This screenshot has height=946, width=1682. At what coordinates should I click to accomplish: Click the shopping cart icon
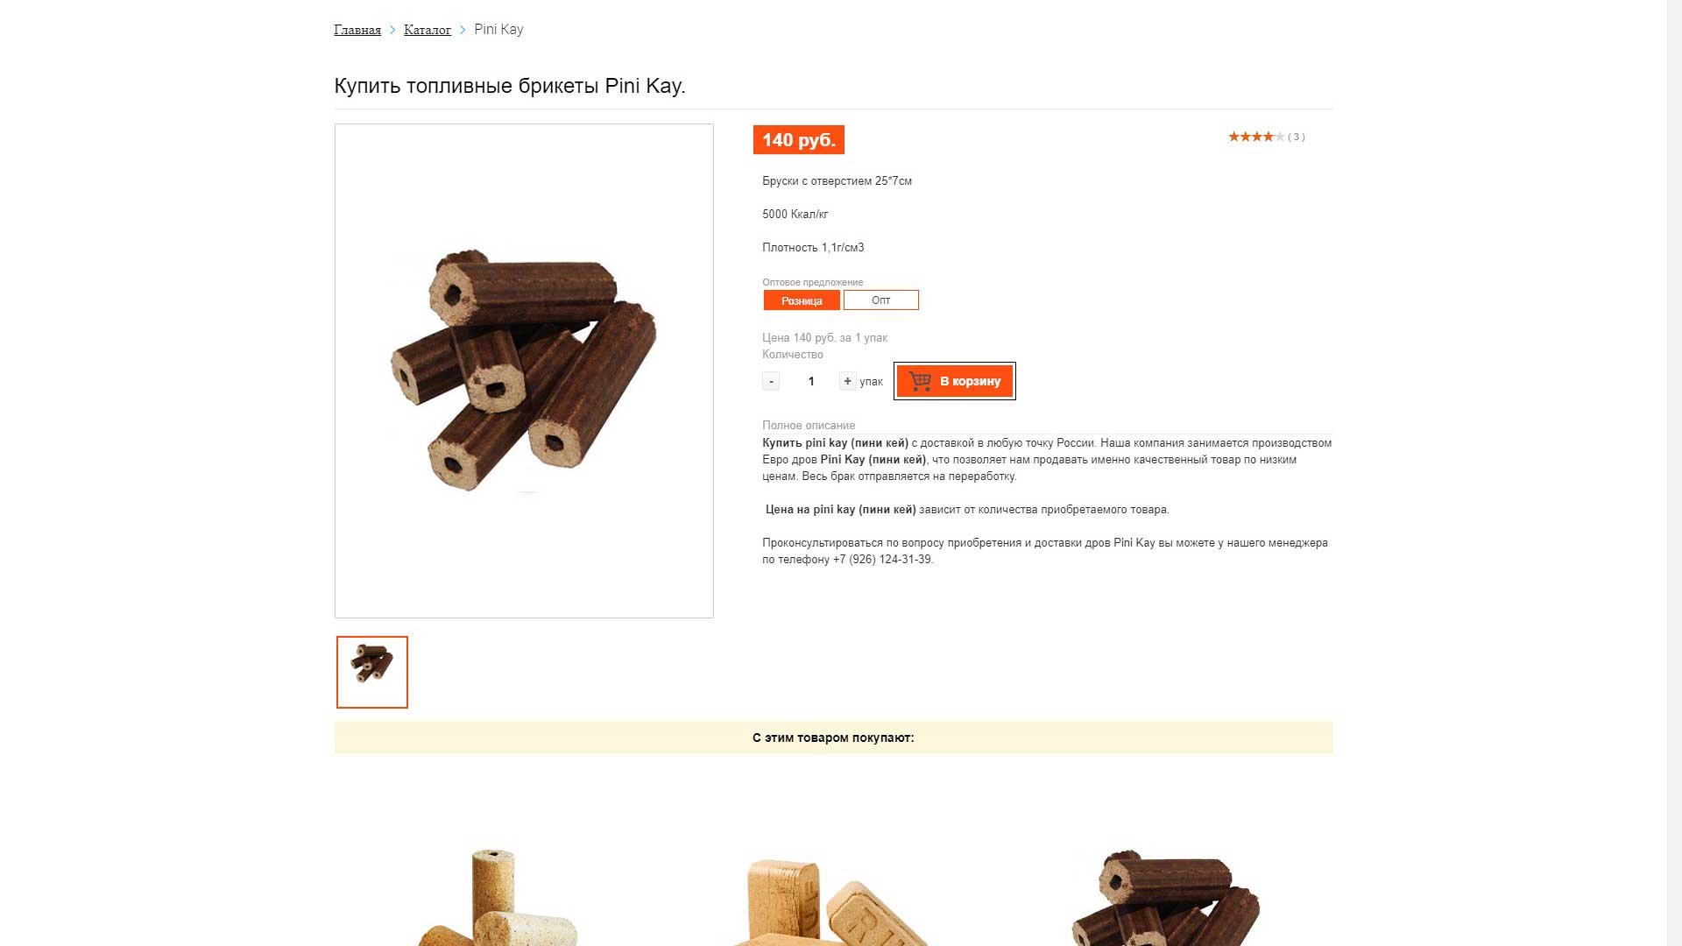coord(920,381)
